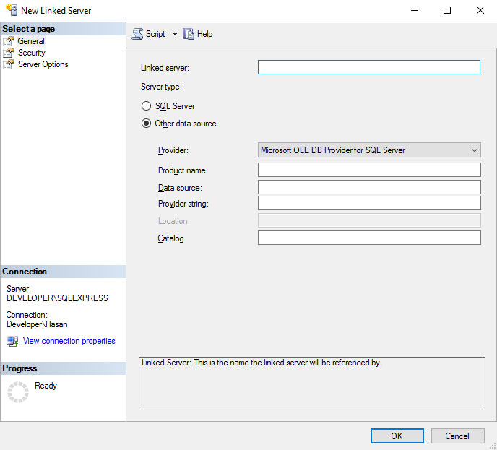The image size is (497, 450).
Task: Click the Script text label
Action: [155, 34]
